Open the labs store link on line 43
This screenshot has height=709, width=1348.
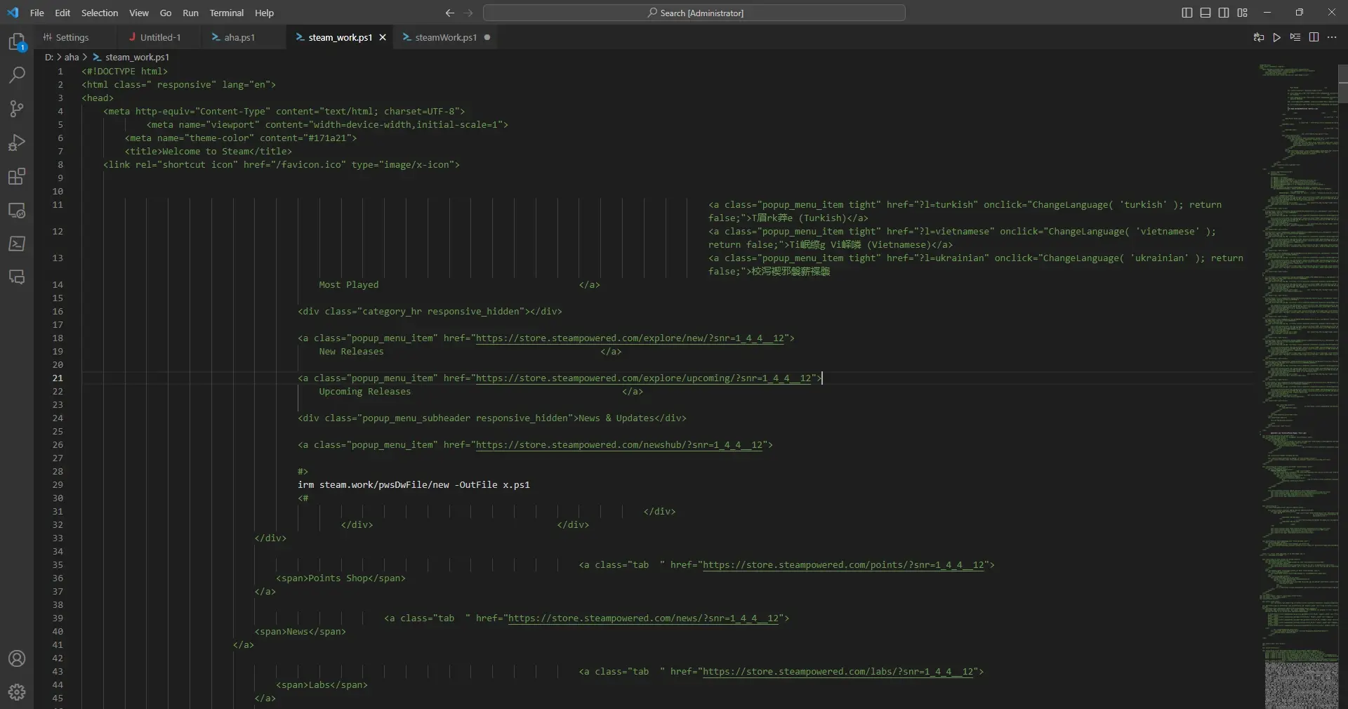838,671
